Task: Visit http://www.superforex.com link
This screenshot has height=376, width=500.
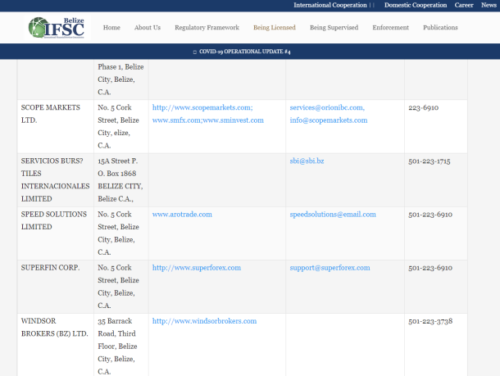Action: [x=197, y=268]
